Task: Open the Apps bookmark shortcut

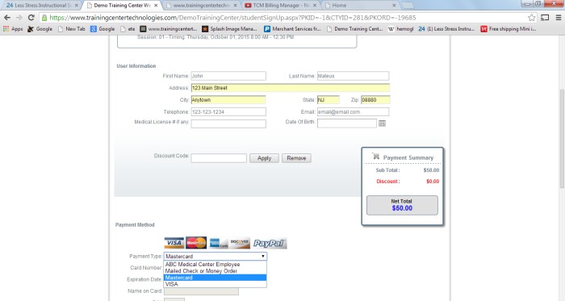Action: pyautogui.click(x=13, y=29)
